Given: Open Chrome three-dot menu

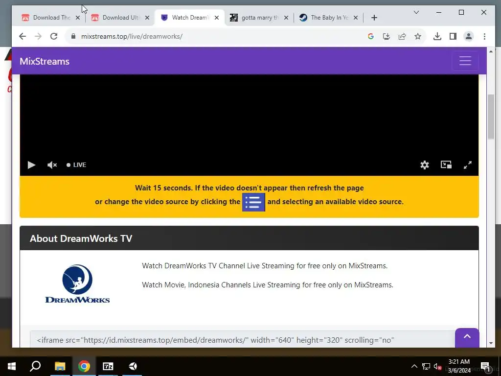Looking at the screenshot, I should click(x=484, y=36).
